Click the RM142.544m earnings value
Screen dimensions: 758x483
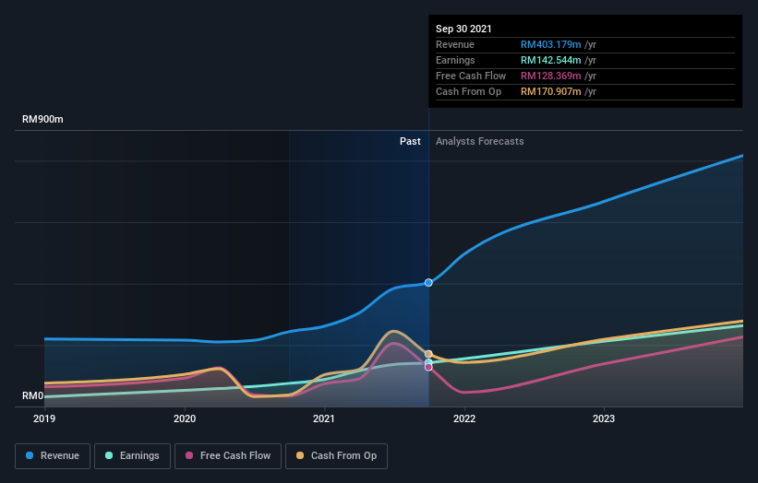point(550,60)
